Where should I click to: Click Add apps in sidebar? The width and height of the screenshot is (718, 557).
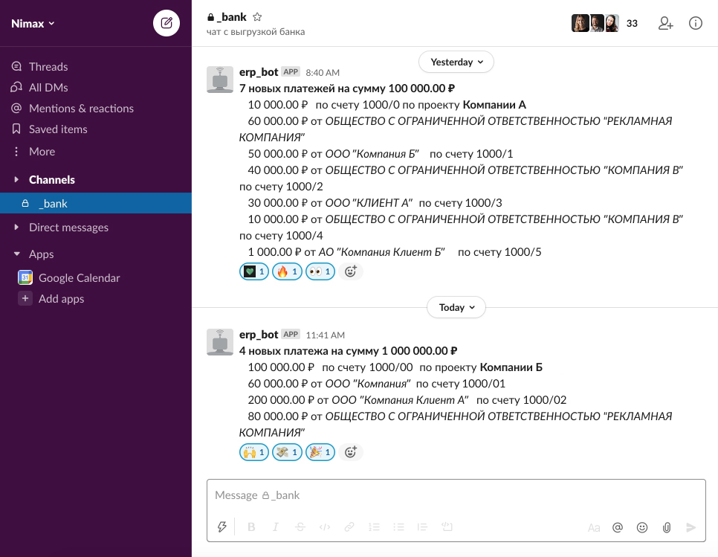pos(61,299)
